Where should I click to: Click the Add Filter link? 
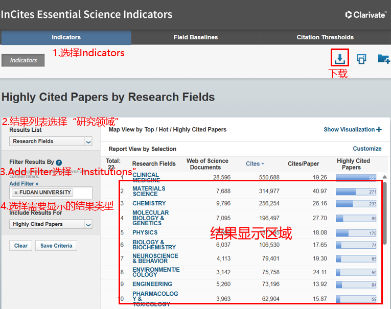pyautogui.click(x=24, y=184)
